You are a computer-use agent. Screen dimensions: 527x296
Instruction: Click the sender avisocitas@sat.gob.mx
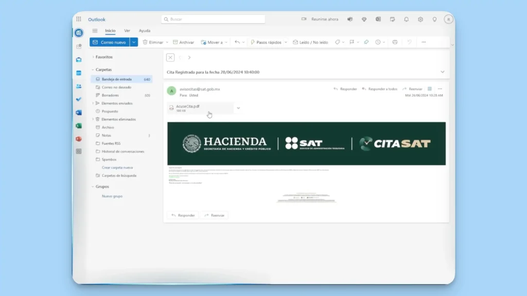click(x=200, y=89)
